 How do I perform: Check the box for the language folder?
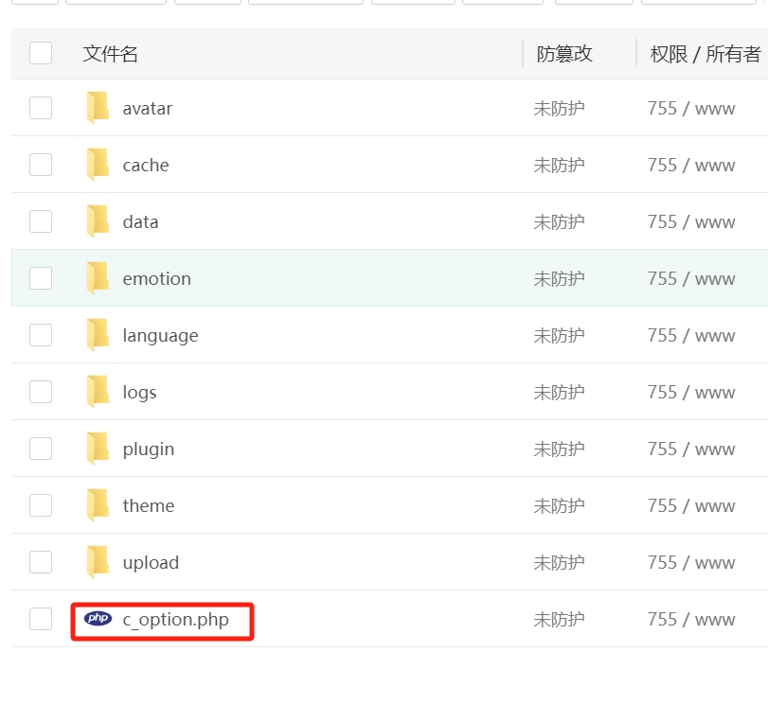point(41,335)
